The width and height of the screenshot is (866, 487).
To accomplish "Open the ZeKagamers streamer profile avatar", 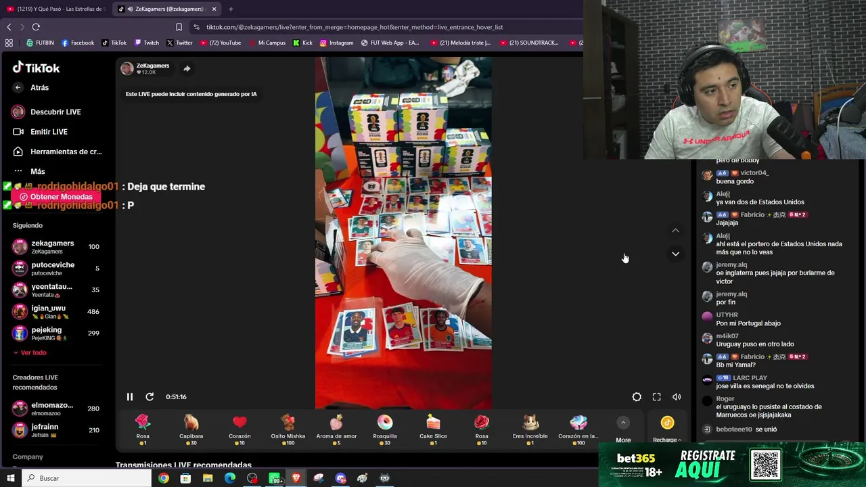I will click(127, 68).
